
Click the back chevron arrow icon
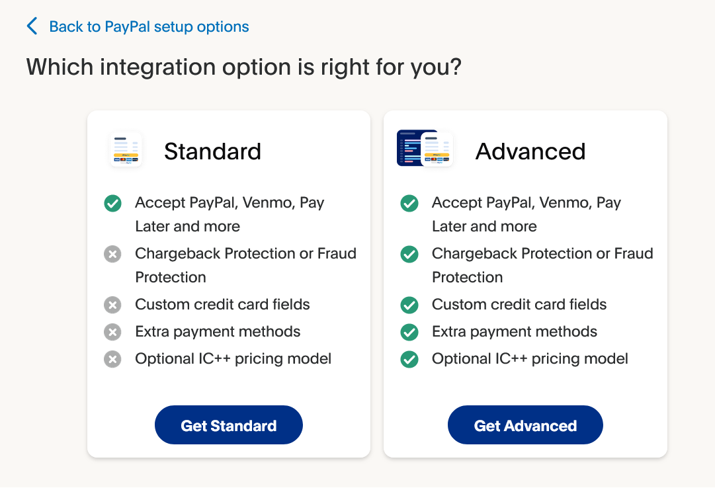[32, 26]
